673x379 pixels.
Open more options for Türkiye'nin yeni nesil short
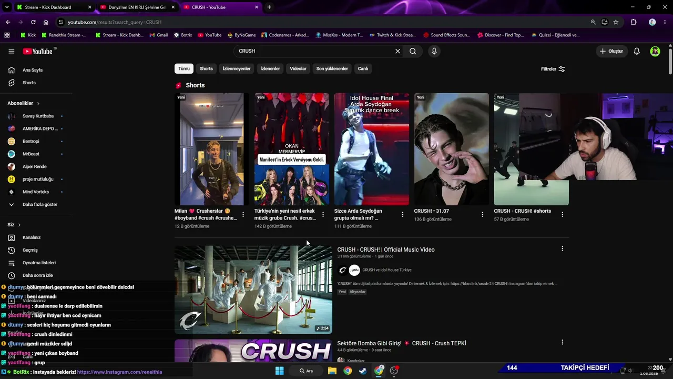tap(323, 214)
